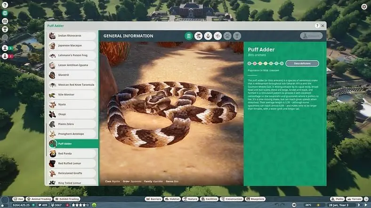The width and height of the screenshot is (371, 208).
Task: Select Lesser Antillean Iguana entry
Action: 73,65
